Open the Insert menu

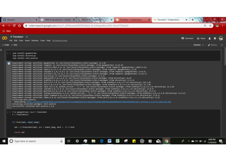pos(27,40)
